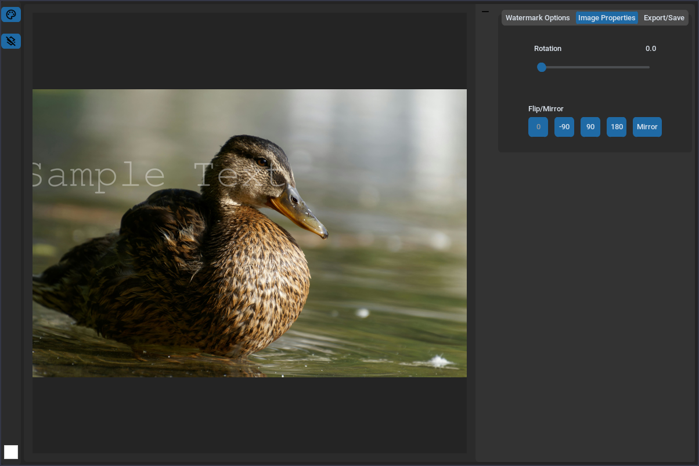Select the Image Properties tab

coord(607,18)
